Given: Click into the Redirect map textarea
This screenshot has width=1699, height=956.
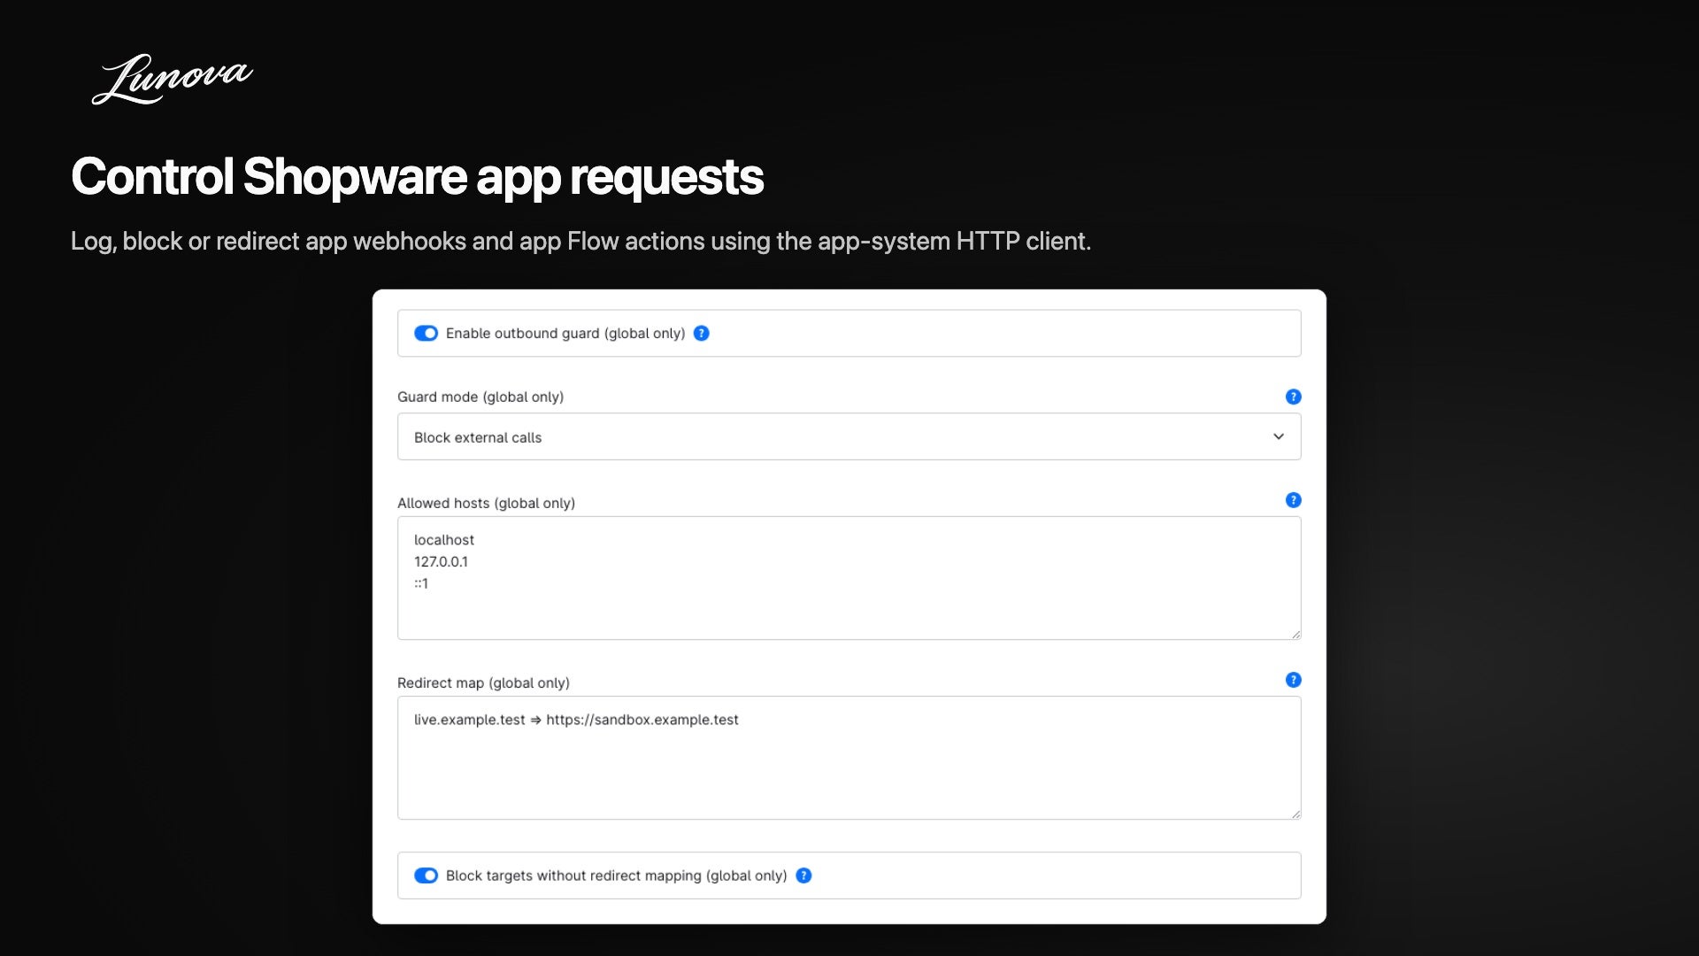Looking at the screenshot, I should [849, 758].
